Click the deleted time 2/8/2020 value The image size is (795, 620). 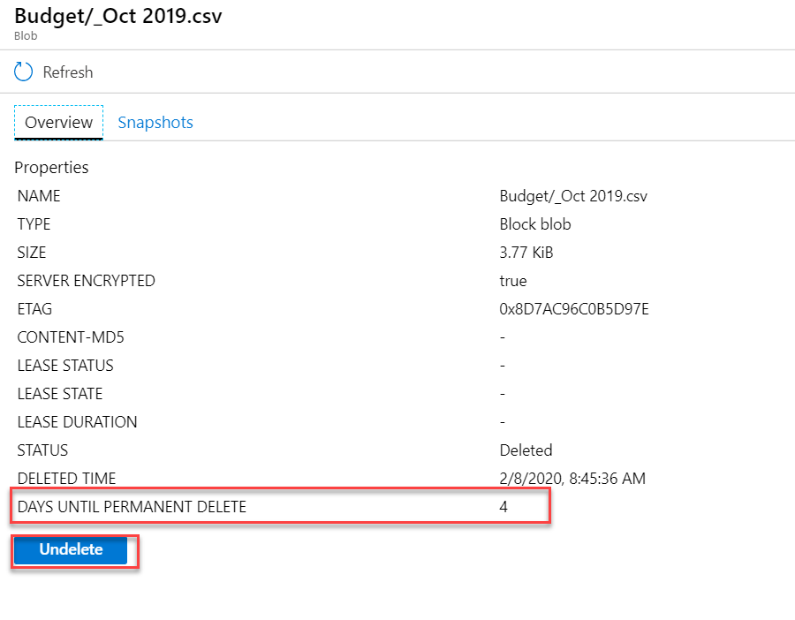point(571,478)
